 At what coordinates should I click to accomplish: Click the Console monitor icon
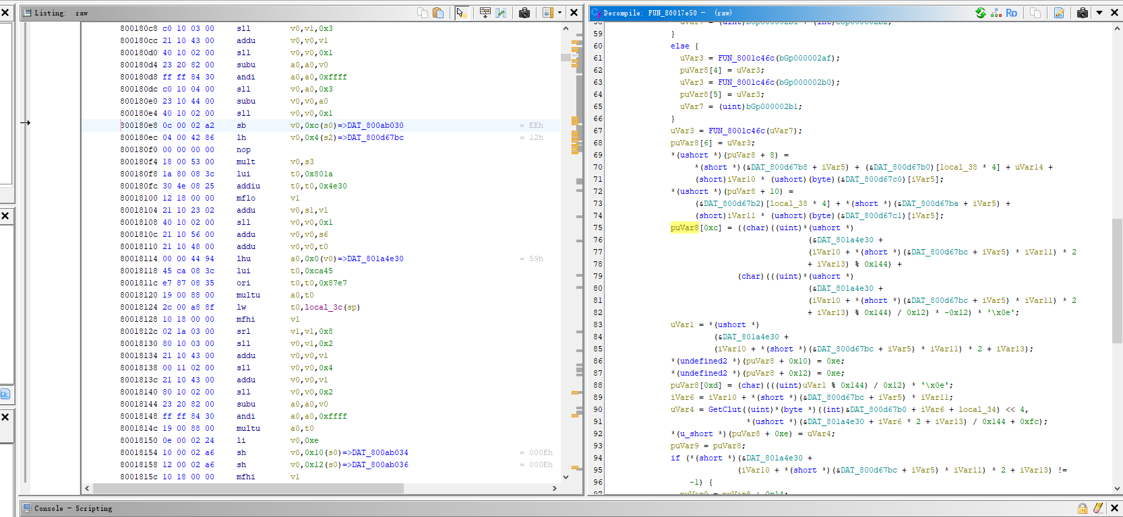tap(27, 508)
